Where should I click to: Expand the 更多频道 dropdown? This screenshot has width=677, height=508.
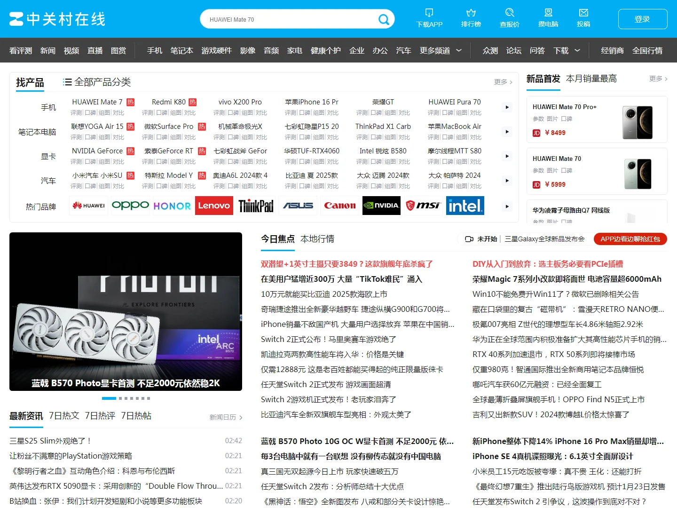(459, 50)
